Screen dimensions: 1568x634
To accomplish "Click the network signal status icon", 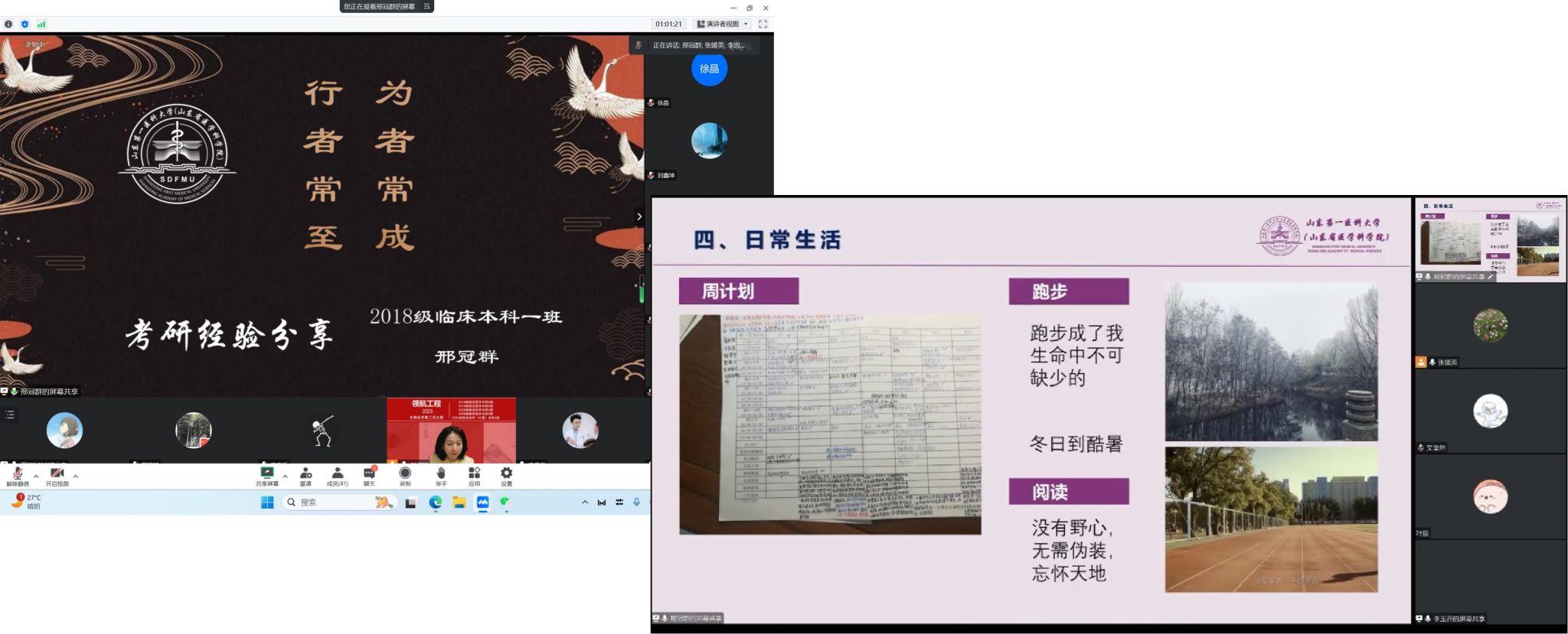I will [41, 24].
